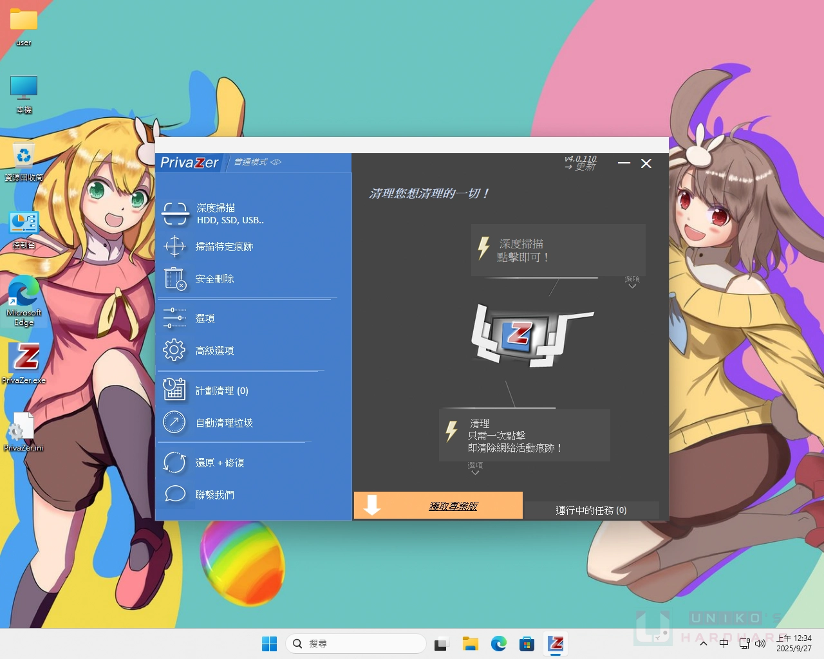824x659 pixels.
Task: Click 運行中的任務 (0) button
Action: click(591, 510)
